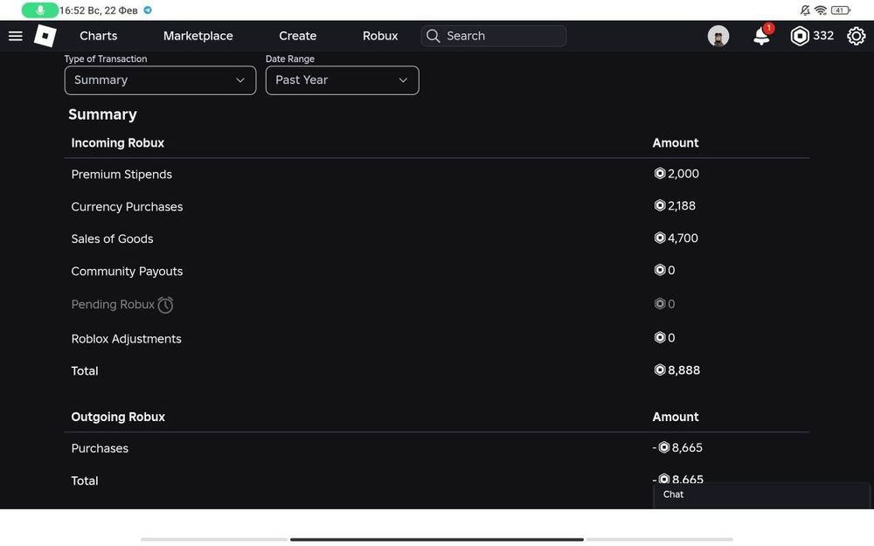The image size is (874, 546).
Task: Open the Purchases outgoing row
Action: (100, 448)
